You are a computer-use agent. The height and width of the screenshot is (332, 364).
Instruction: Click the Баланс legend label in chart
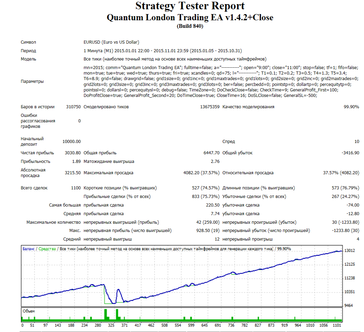[28, 248]
